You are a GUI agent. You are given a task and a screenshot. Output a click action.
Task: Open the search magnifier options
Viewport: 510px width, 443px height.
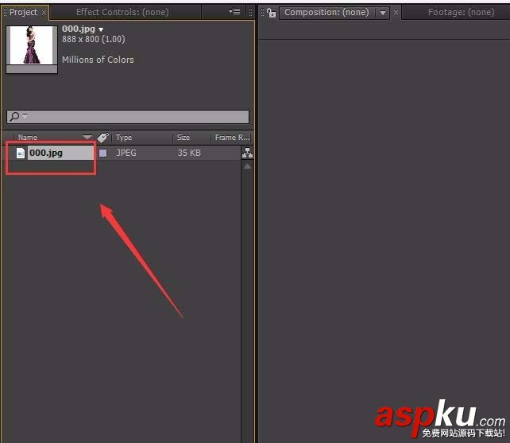pyautogui.click(x=18, y=116)
